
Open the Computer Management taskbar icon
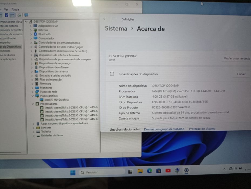click(x=177, y=170)
